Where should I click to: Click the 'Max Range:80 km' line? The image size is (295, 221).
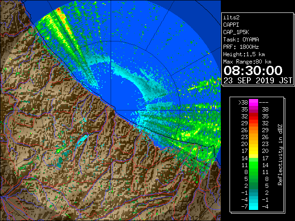click(x=247, y=62)
